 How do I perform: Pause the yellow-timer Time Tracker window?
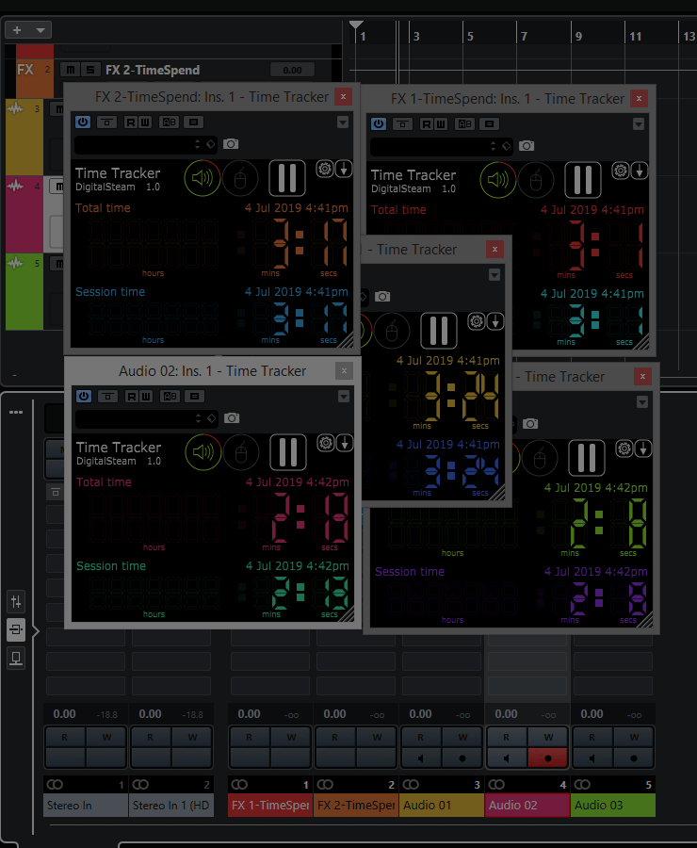[x=439, y=330]
